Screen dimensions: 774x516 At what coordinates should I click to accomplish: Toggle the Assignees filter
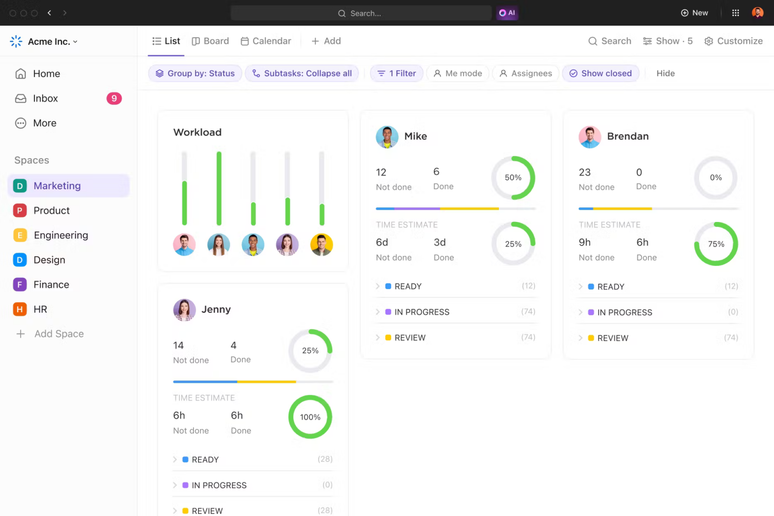click(526, 73)
